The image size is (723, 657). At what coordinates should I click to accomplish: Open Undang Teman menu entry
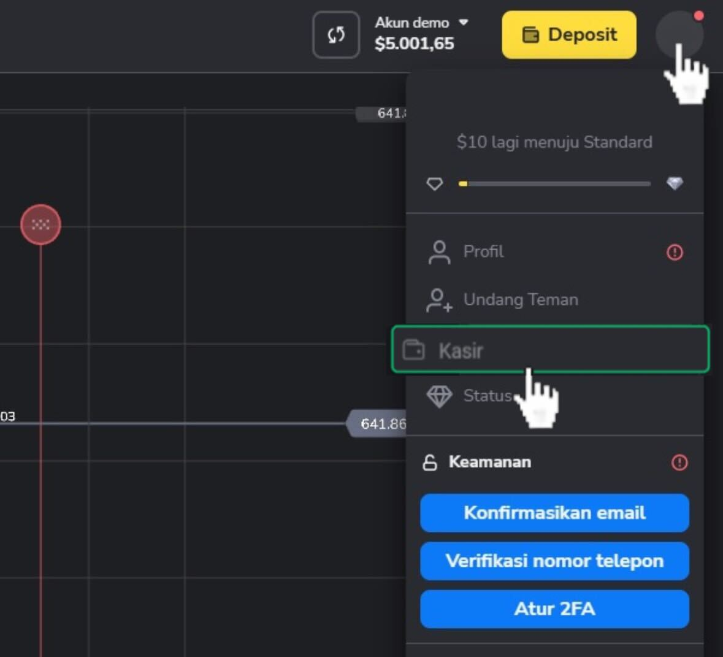tap(520, 299)
